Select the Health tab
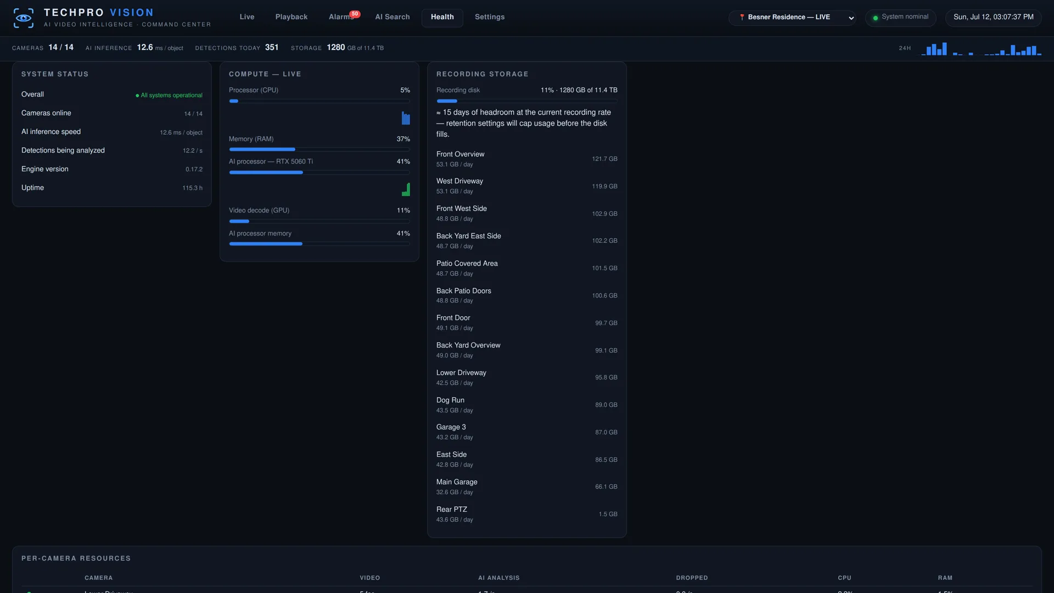This screenshot has height=593, width=1054. (442, 17)
